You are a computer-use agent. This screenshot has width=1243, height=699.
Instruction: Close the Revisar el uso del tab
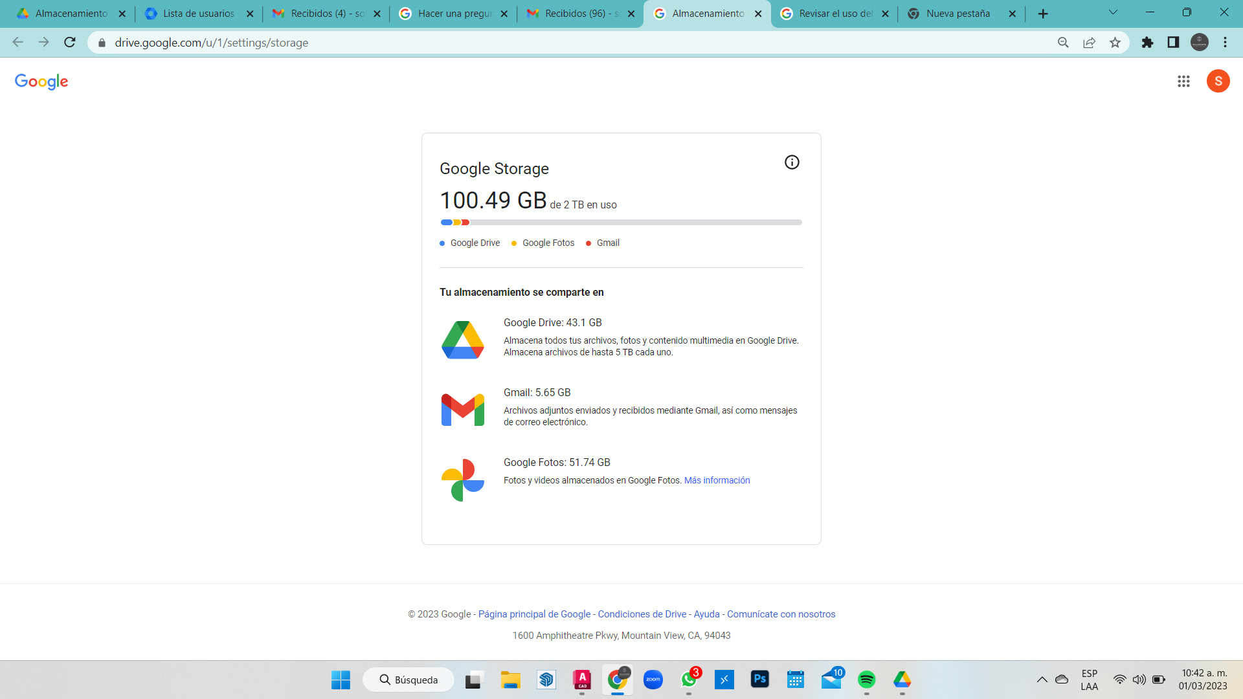[885, 14]
